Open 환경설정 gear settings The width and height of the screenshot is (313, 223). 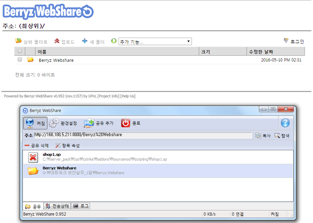coord(54,123)
